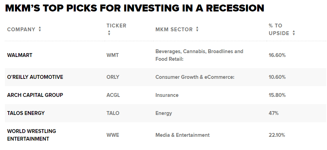Click the TICKER column header text
Viewport: 327px width, 150px height.
(116, 26)
